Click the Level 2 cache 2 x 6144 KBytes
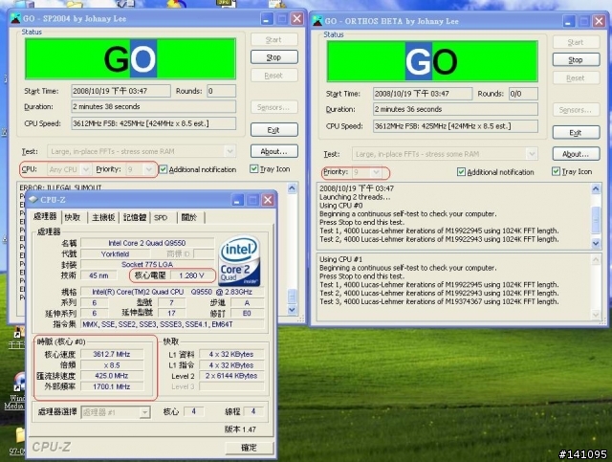 coord(231,376)
